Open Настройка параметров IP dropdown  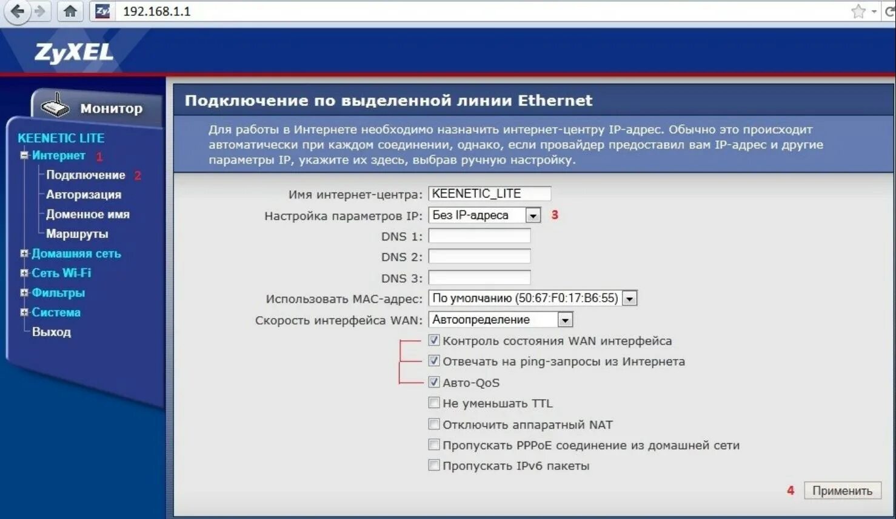click(x=484, y=215)
